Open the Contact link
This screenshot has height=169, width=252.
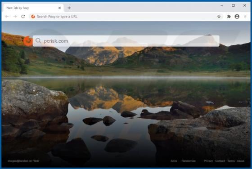coord(220,161)
